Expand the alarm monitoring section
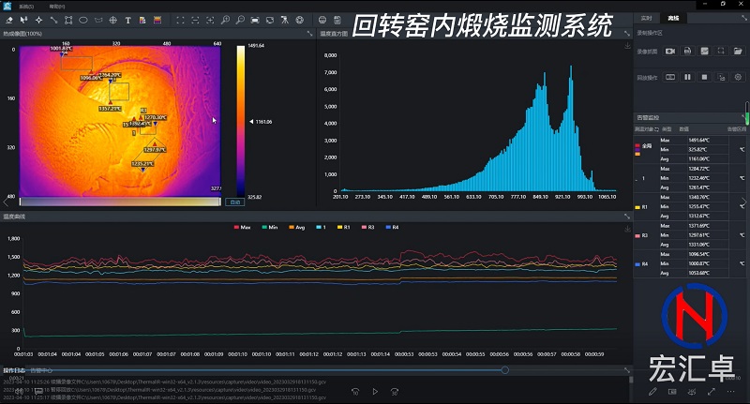The height and width of the screenshot is (404, 750). (743, 117)
